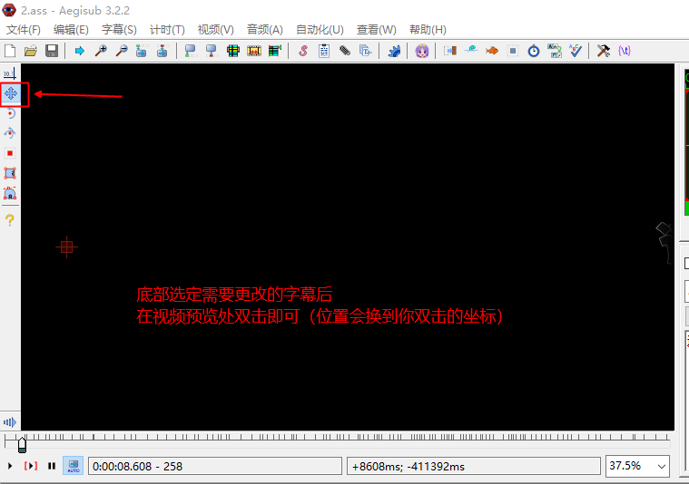Open script Properties document icon

324,51
